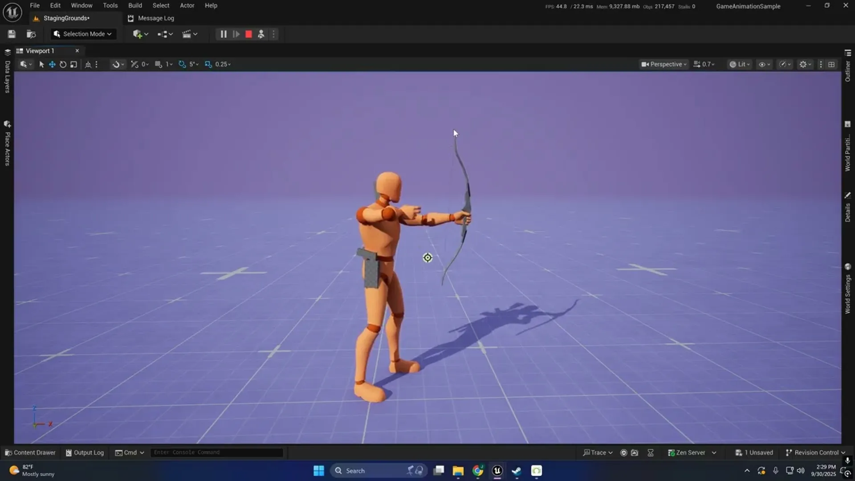Image resolution: width=855 pixels, height=481 pixels.
Task: Open the Perspective view dropdown
Action: (664, 64)
